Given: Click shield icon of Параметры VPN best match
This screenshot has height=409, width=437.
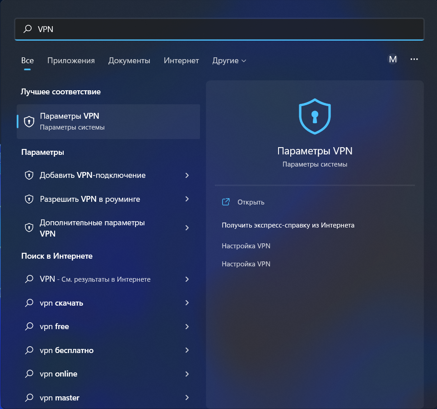Looking at the screenshot, I should pos(29,121).
